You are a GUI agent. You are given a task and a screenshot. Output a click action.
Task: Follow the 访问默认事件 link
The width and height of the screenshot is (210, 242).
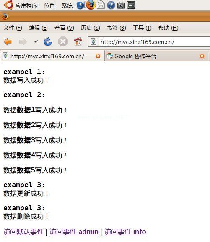click(x=23, y=232)
